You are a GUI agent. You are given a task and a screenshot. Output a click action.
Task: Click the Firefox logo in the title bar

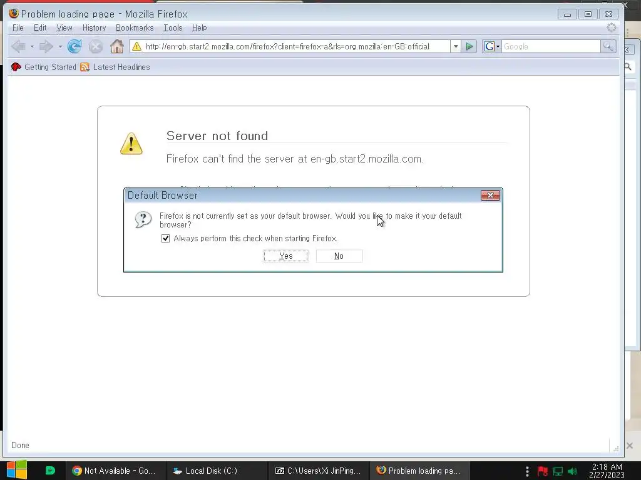tap(14, 14)
